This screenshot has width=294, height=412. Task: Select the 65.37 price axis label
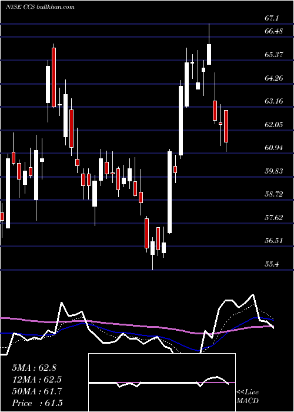(x=273, y=55)
